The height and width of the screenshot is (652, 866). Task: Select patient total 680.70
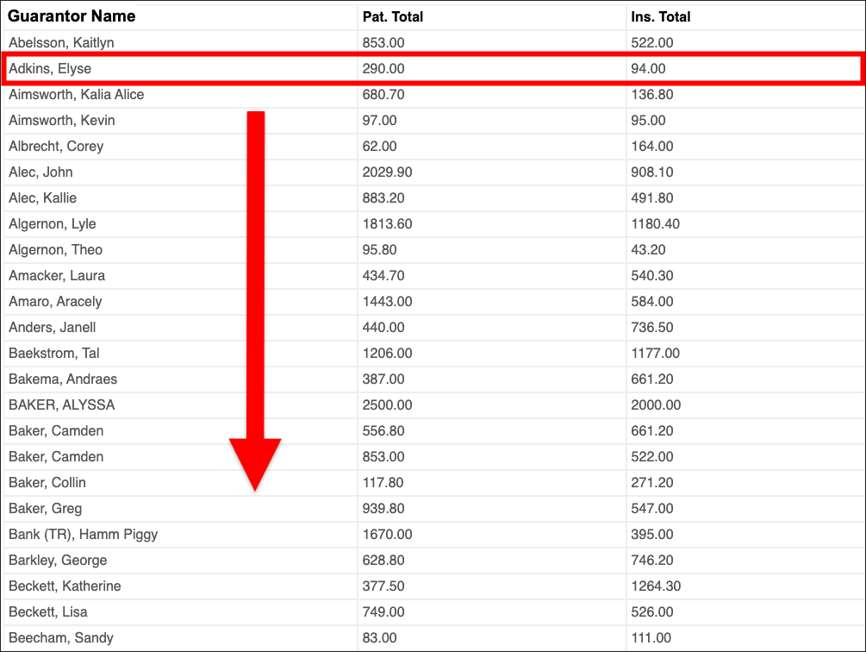(x=383, y=95)
